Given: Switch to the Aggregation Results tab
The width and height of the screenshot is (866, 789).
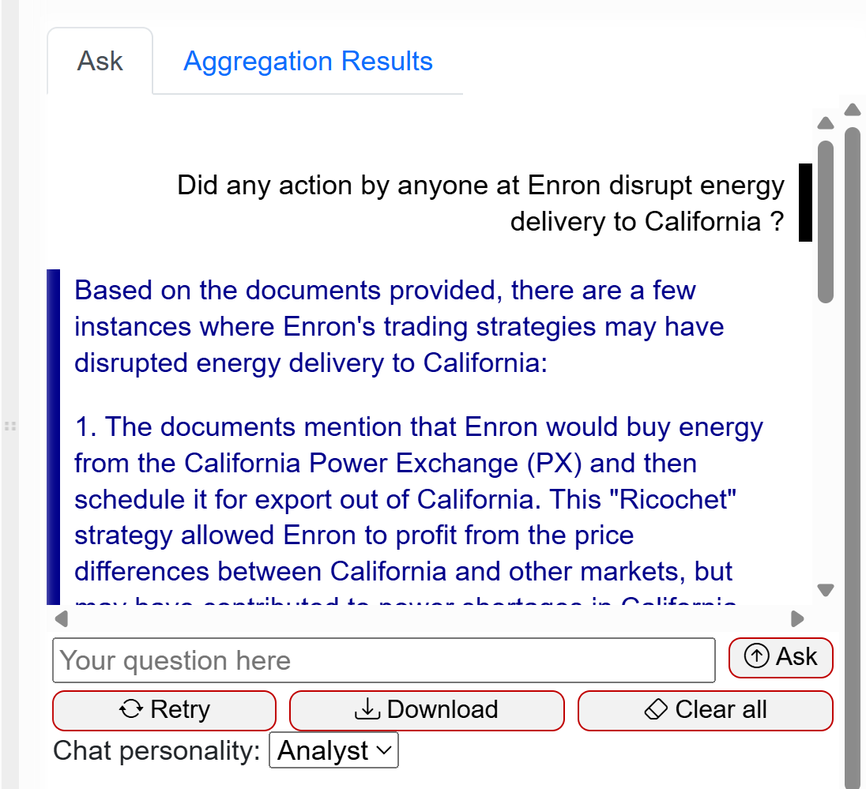Looking at the screenshot, I should (x=308, y=62).
